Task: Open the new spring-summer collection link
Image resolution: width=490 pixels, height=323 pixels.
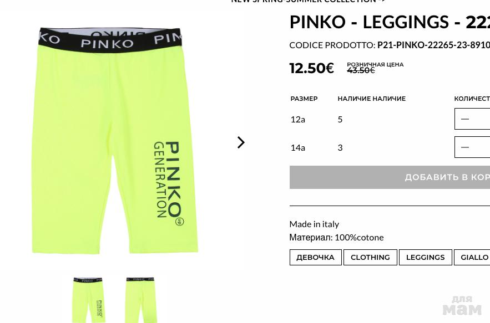Action: coord(308,1)
